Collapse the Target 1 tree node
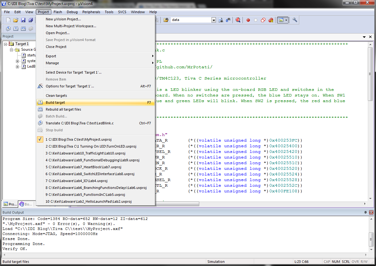 6,44
